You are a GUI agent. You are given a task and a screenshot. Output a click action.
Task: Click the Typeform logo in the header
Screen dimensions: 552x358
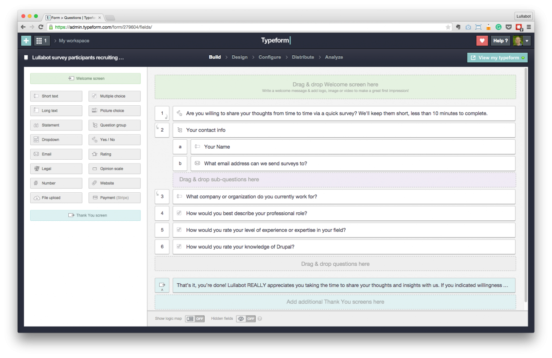(276, 41)
